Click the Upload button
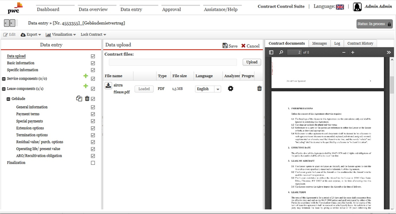Viewport: 396px width, 214px height. tap(252, 62)
